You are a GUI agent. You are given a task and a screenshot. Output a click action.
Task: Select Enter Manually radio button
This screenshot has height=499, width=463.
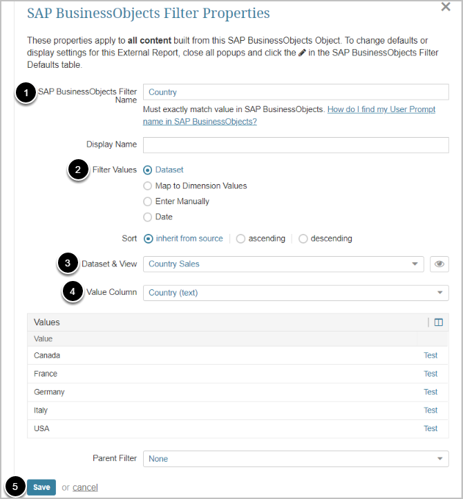[148, 201]
